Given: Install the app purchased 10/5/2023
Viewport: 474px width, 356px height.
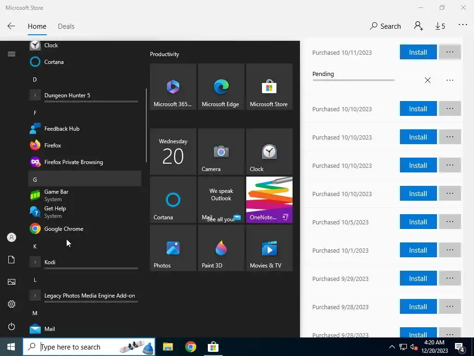Looking at the screenshot, I should [418, 222].
